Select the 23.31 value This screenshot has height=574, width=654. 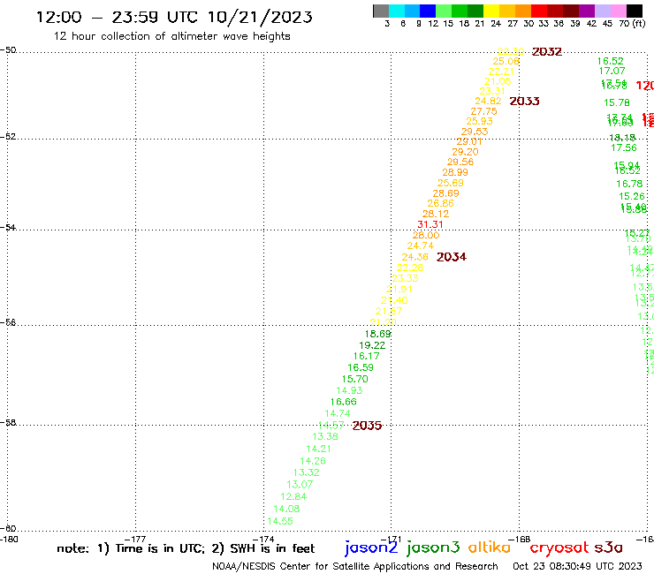pos(492,91)
